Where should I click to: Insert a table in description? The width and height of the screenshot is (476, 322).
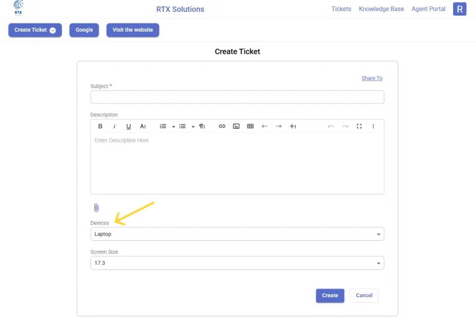(x=250, y=126)
